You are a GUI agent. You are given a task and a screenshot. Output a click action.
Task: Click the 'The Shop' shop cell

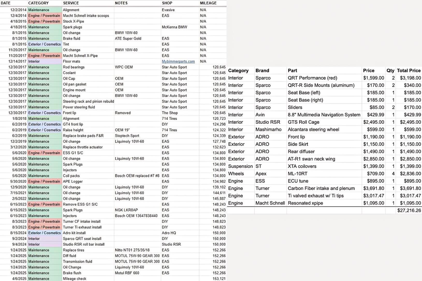pos(180,113)
